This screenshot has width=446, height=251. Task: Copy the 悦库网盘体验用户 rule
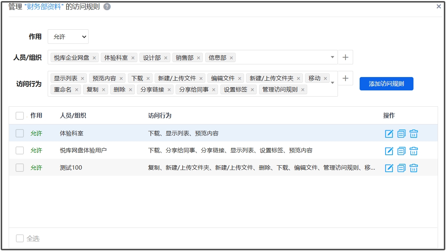[x=401, y=151]
